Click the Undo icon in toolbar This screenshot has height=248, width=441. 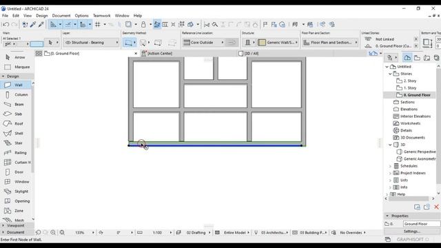pos(6,25)
